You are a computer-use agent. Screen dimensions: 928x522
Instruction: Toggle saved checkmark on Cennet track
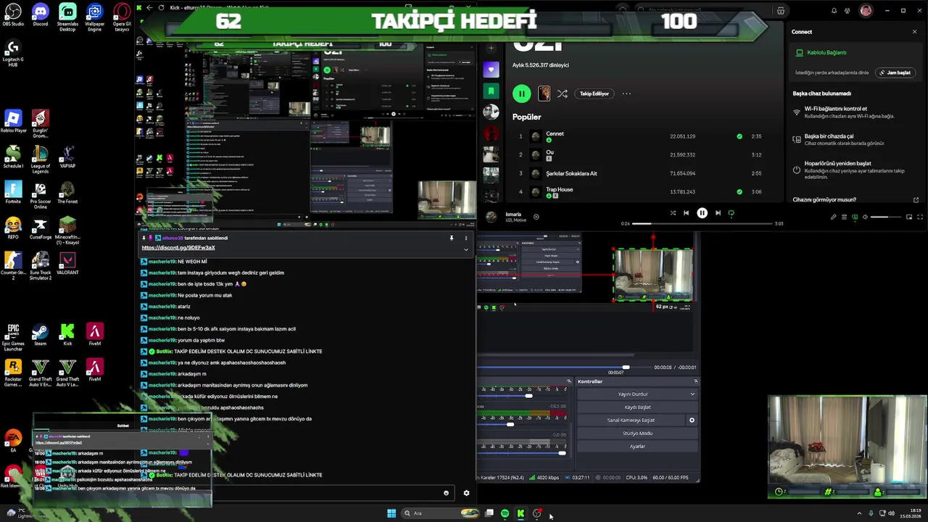[739, 136]
